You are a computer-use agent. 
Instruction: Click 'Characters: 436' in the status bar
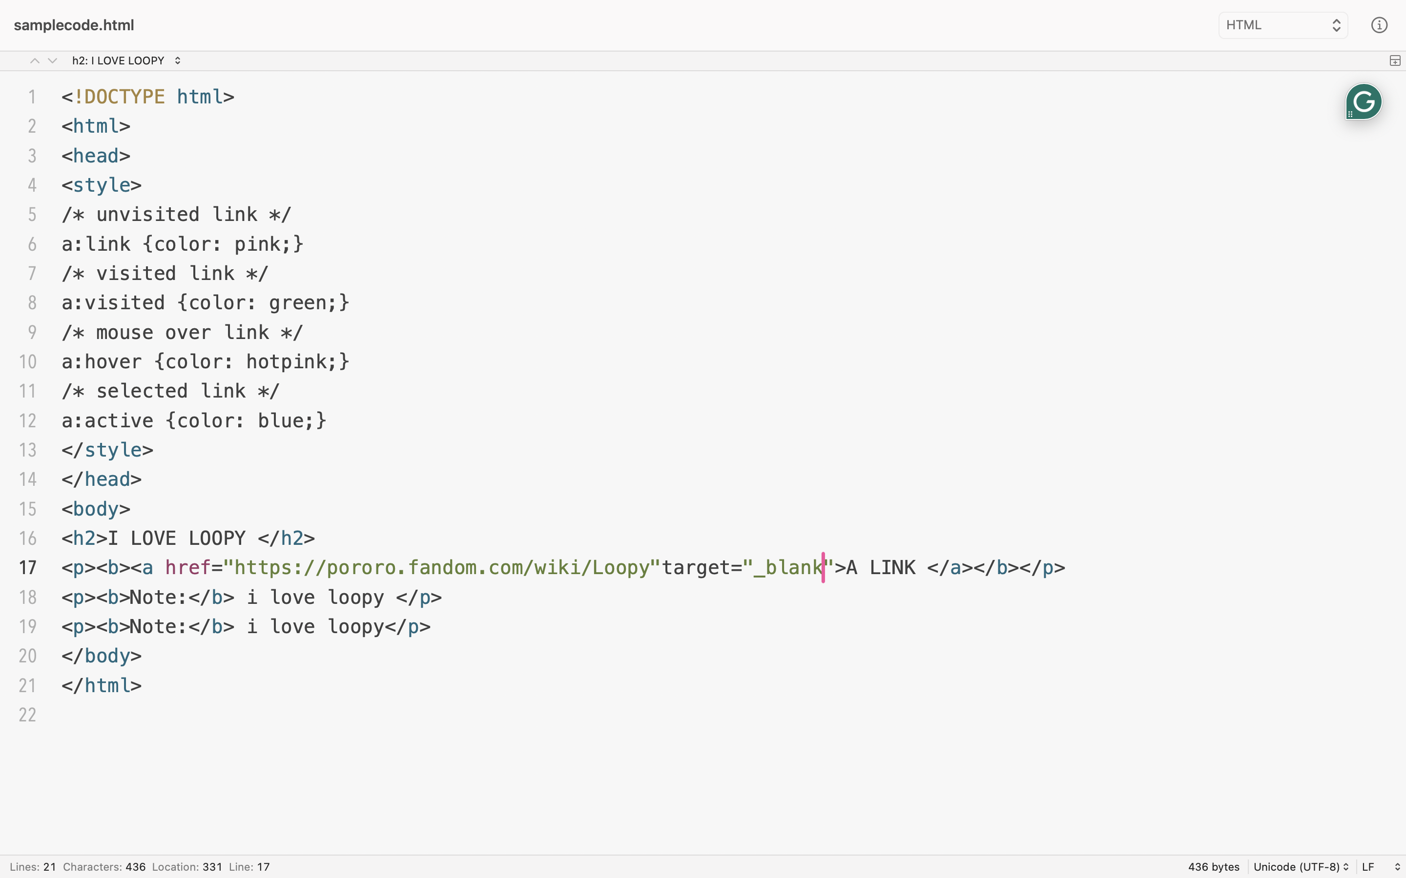point(104,867)
